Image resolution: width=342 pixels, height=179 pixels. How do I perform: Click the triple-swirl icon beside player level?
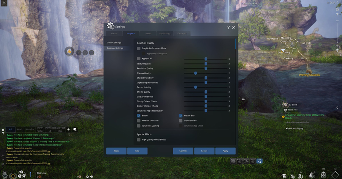pyautogui.click(x=22, y=174)
